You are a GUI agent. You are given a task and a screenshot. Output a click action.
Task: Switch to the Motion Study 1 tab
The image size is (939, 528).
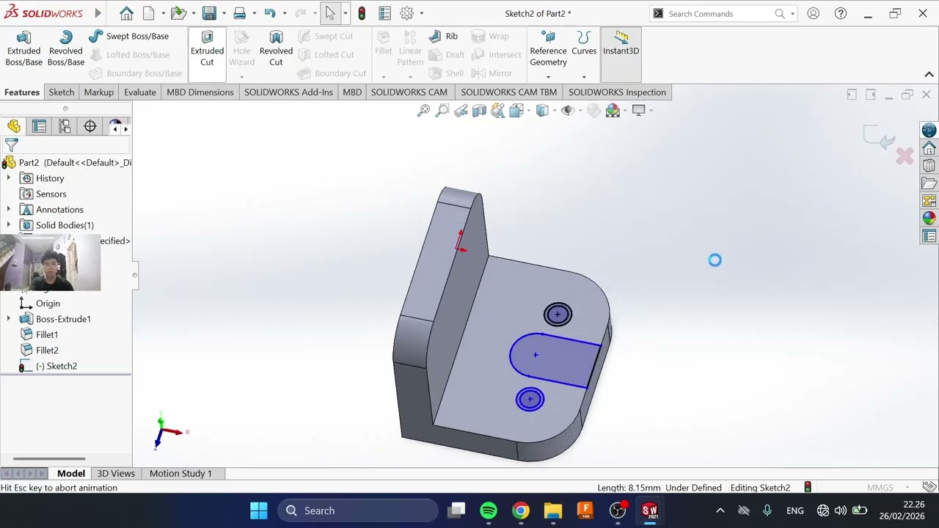point(180,473)
